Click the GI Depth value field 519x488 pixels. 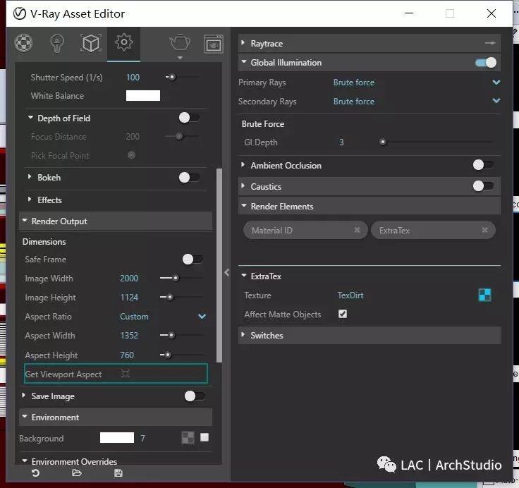341,142
